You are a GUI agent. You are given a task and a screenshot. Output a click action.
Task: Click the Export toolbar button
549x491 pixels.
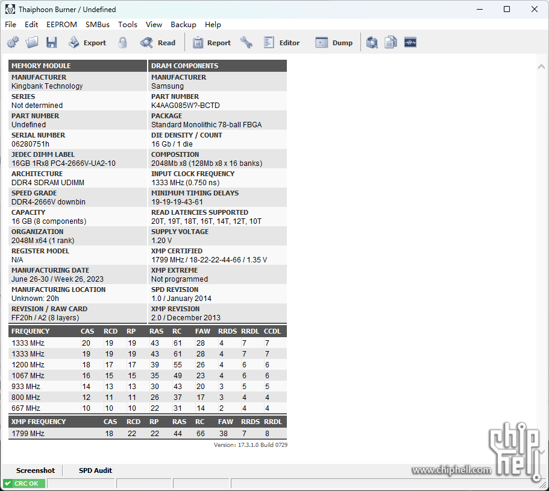pos(87,43)
